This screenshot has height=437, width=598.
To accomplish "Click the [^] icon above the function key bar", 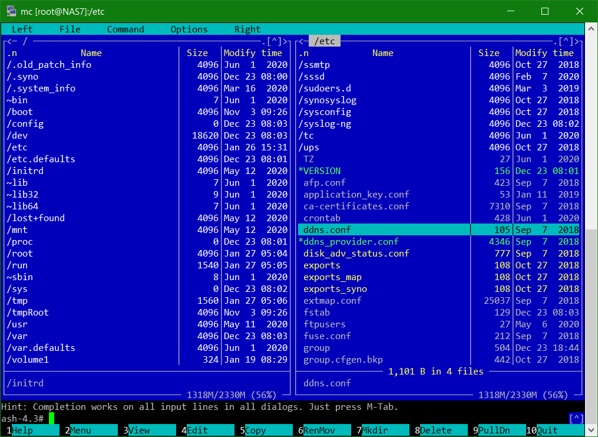I will tap(576, 418).
